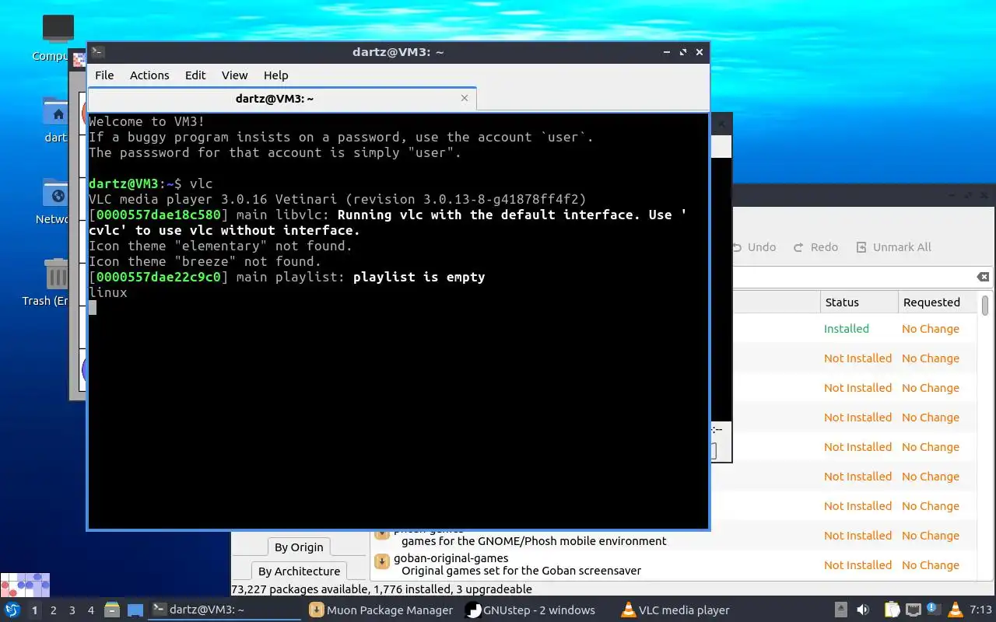996x622 pixels.
Task: Switch to the By Architecture filter
Action: pyautogui.click(x=299, y=571)
